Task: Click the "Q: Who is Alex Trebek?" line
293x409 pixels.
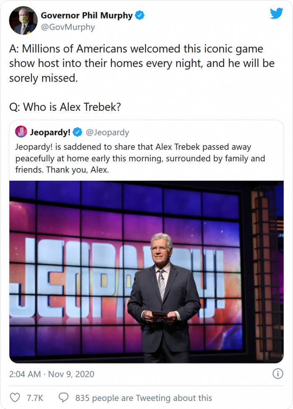Action: pyautogui.click(x=65, y=107)
